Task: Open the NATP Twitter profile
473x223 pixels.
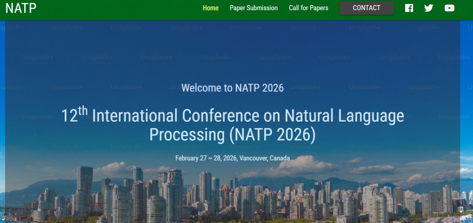Action: [x=429, y=8]
